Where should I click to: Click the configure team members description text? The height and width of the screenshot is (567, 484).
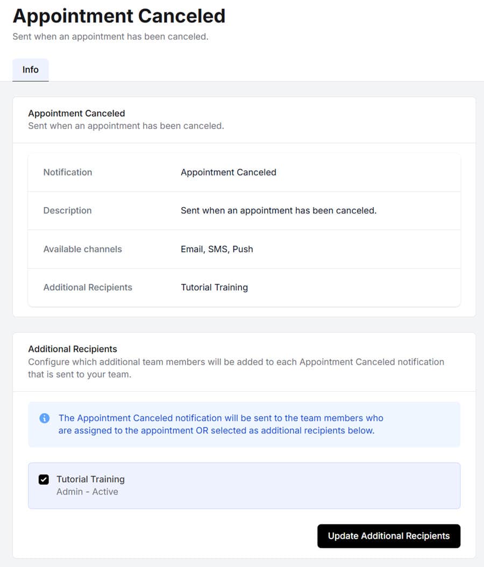click(236, 368)
